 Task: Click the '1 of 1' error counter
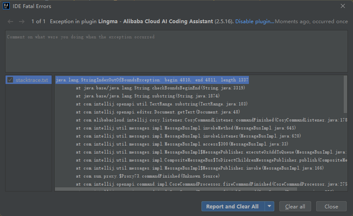tap(38, 22)
